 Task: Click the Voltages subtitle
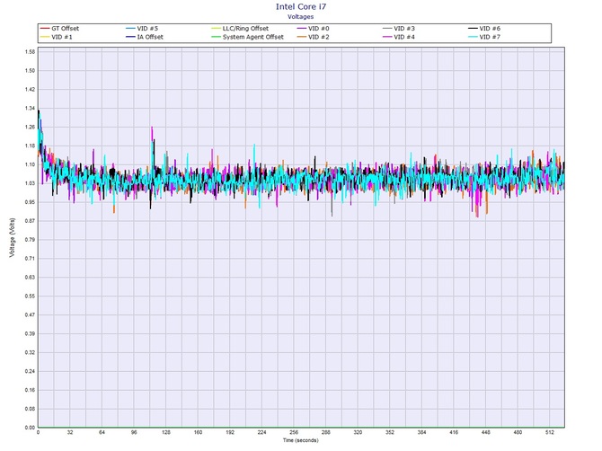[301, 17]
